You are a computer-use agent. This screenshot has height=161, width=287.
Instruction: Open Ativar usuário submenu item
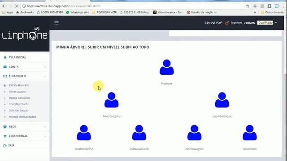click(x=17, y=92)
